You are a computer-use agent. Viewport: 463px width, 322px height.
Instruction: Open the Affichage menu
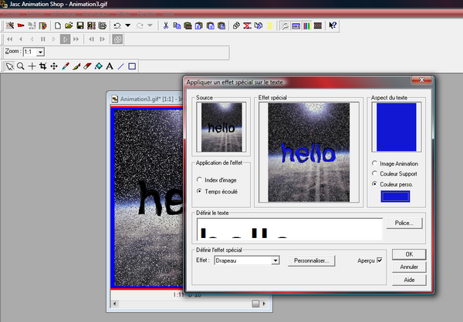64,14
